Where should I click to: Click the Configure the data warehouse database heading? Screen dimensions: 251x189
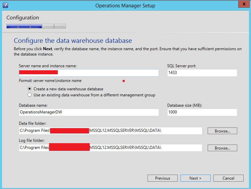(x=73, y=40)
